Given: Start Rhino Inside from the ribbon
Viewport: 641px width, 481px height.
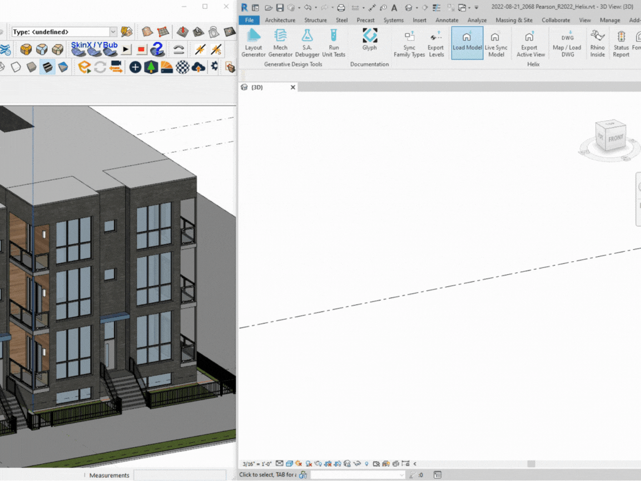Looking at the screenshot, I should tap(597, 43).
